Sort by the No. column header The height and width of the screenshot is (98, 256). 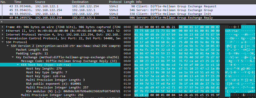coord(7,2)
